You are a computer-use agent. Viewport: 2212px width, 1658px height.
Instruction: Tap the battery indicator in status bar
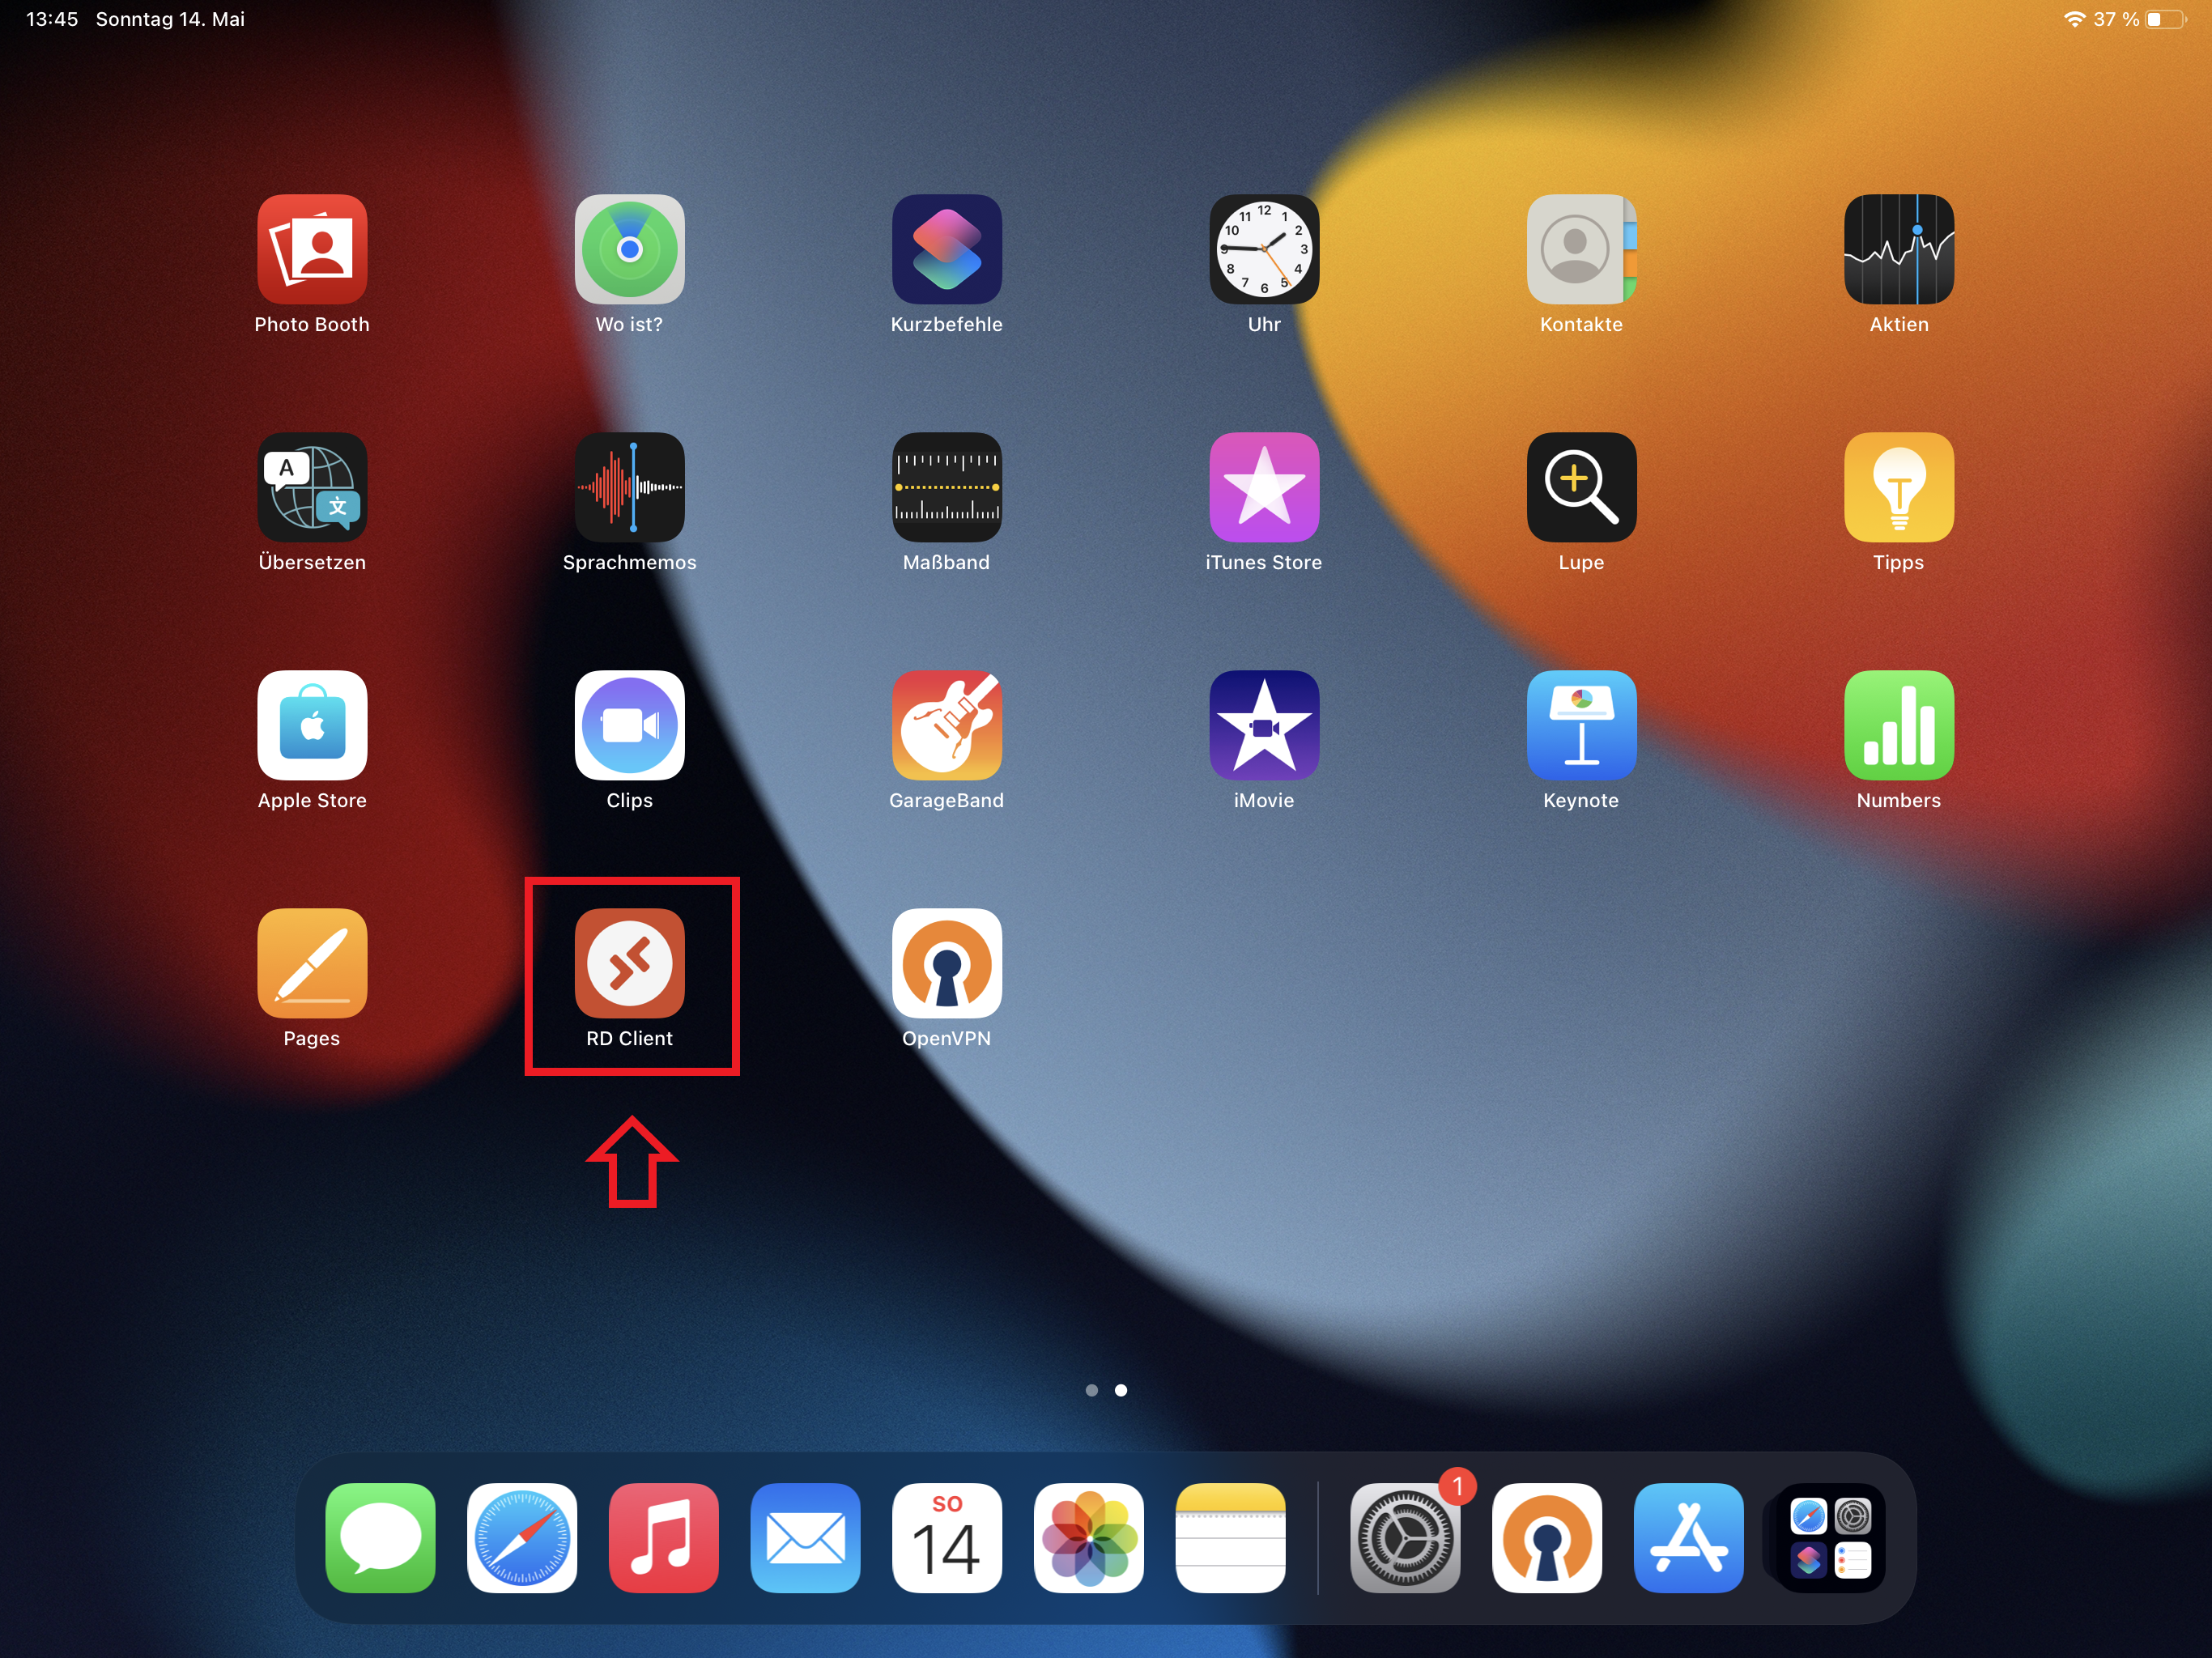point(2167,19)
